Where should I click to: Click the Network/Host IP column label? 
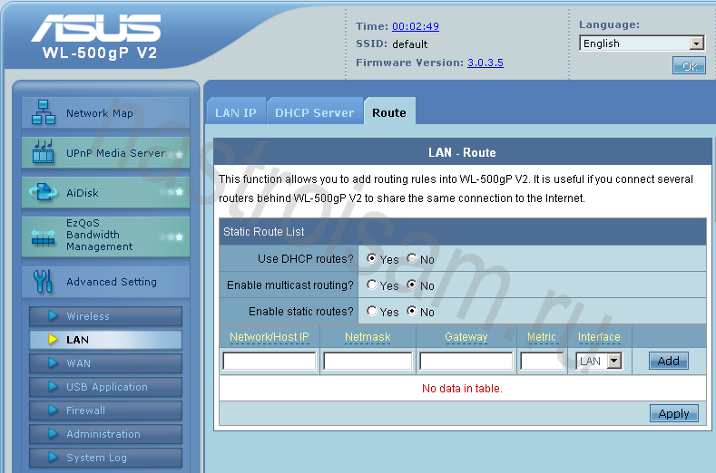pos(270,336)
